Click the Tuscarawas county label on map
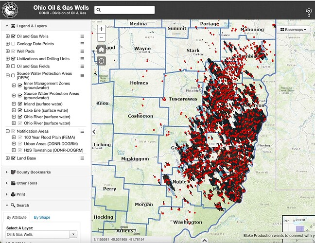This screenshot has height=243, width=315. tap(183, 99)
